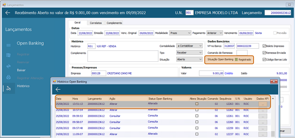
Task: Click the transfer arrows icon in sidebar
Action: click(x=9, y=66)
